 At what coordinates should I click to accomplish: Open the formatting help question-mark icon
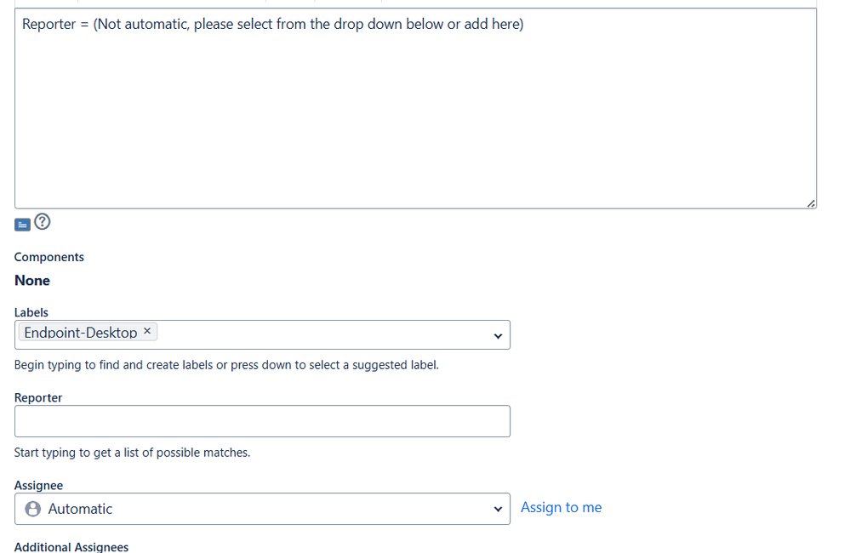(x=42, y=222)
